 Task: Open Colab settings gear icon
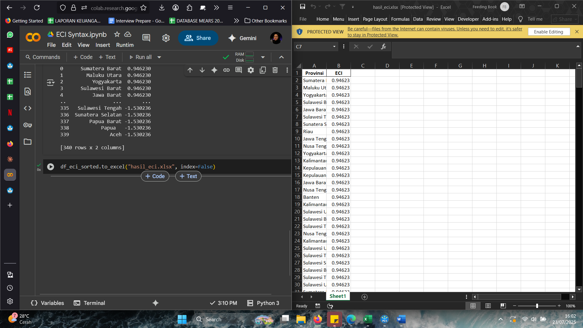point(166,38)
